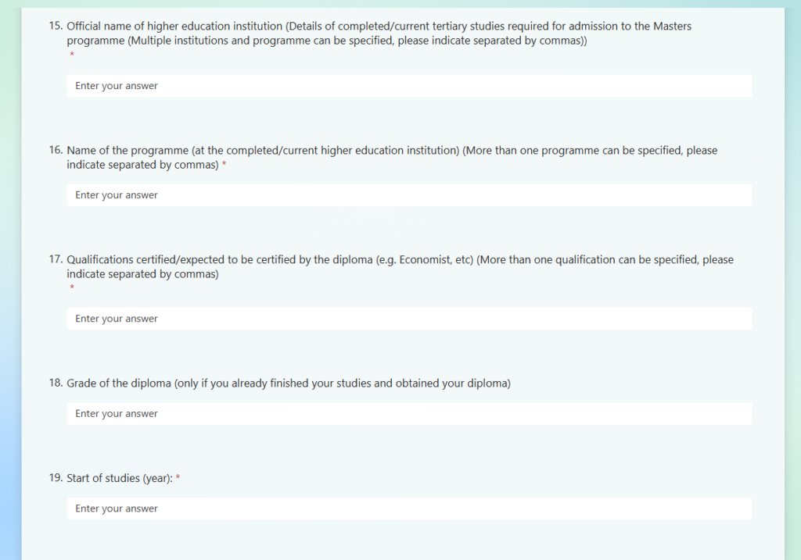Click the number 15 question marker

(56, 26)
